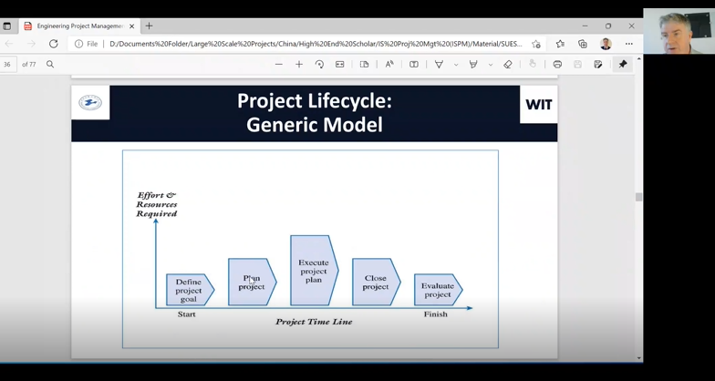
Task: Open the Read aloud tool
Action: point(389,65)
